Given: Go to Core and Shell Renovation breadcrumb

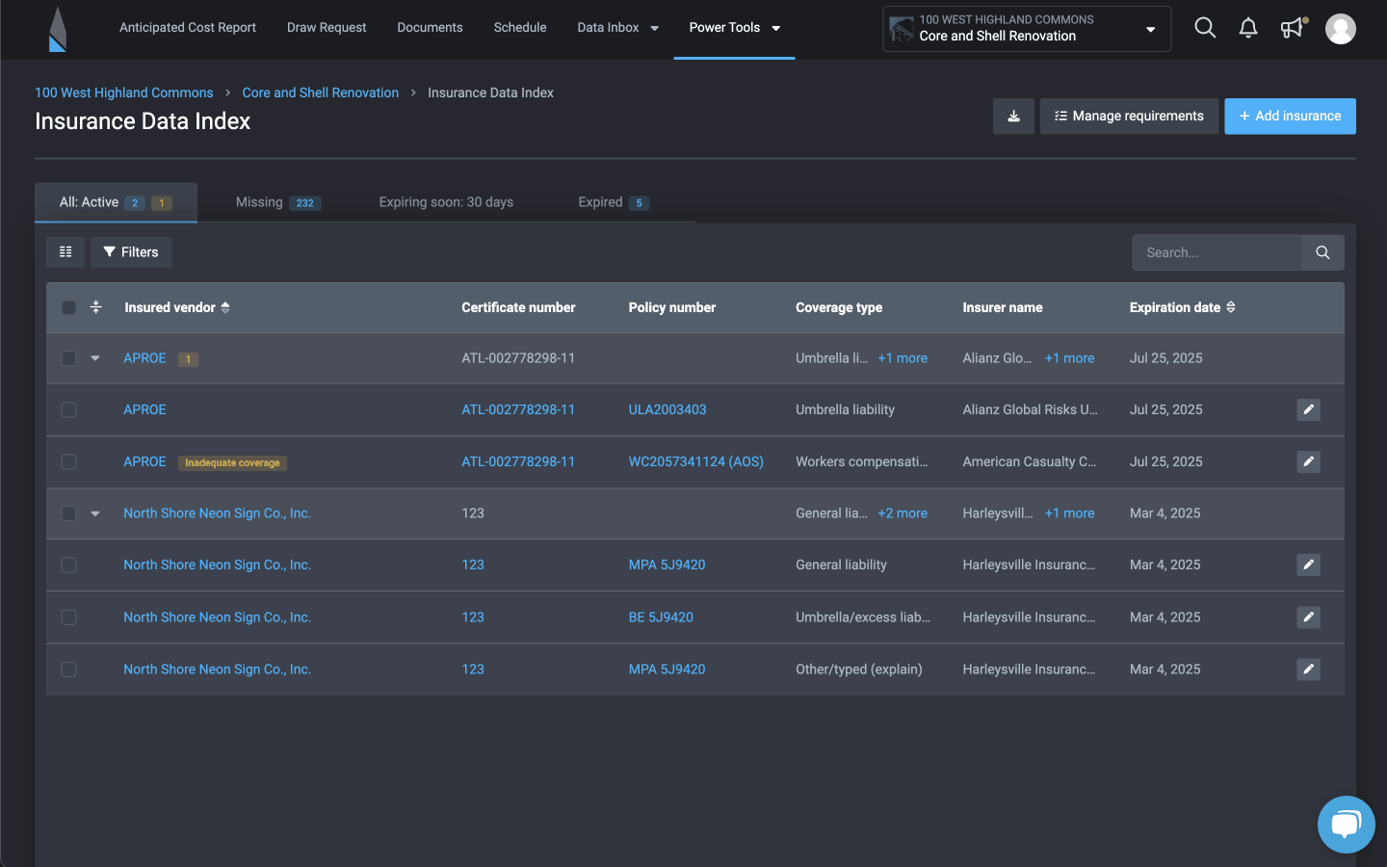Looking at the screenshot, I should click(x=321, y=92).
